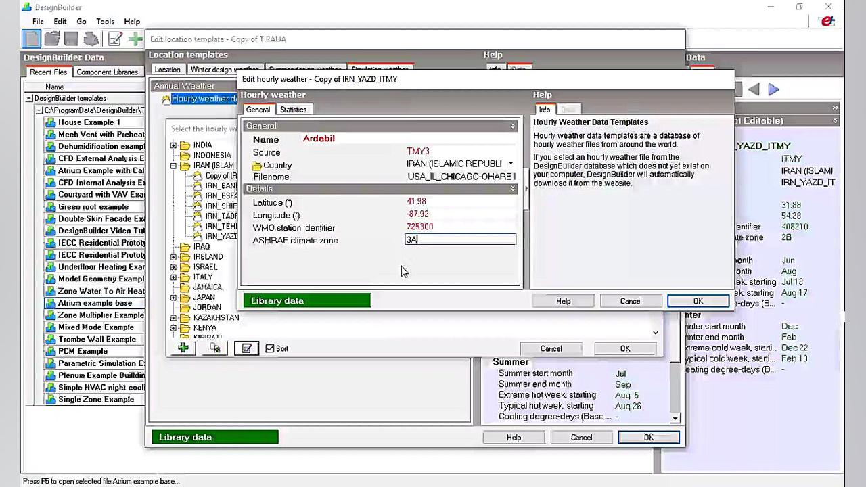Toggle the Sort checkbox
866x487 pixels.
point(270,348)
